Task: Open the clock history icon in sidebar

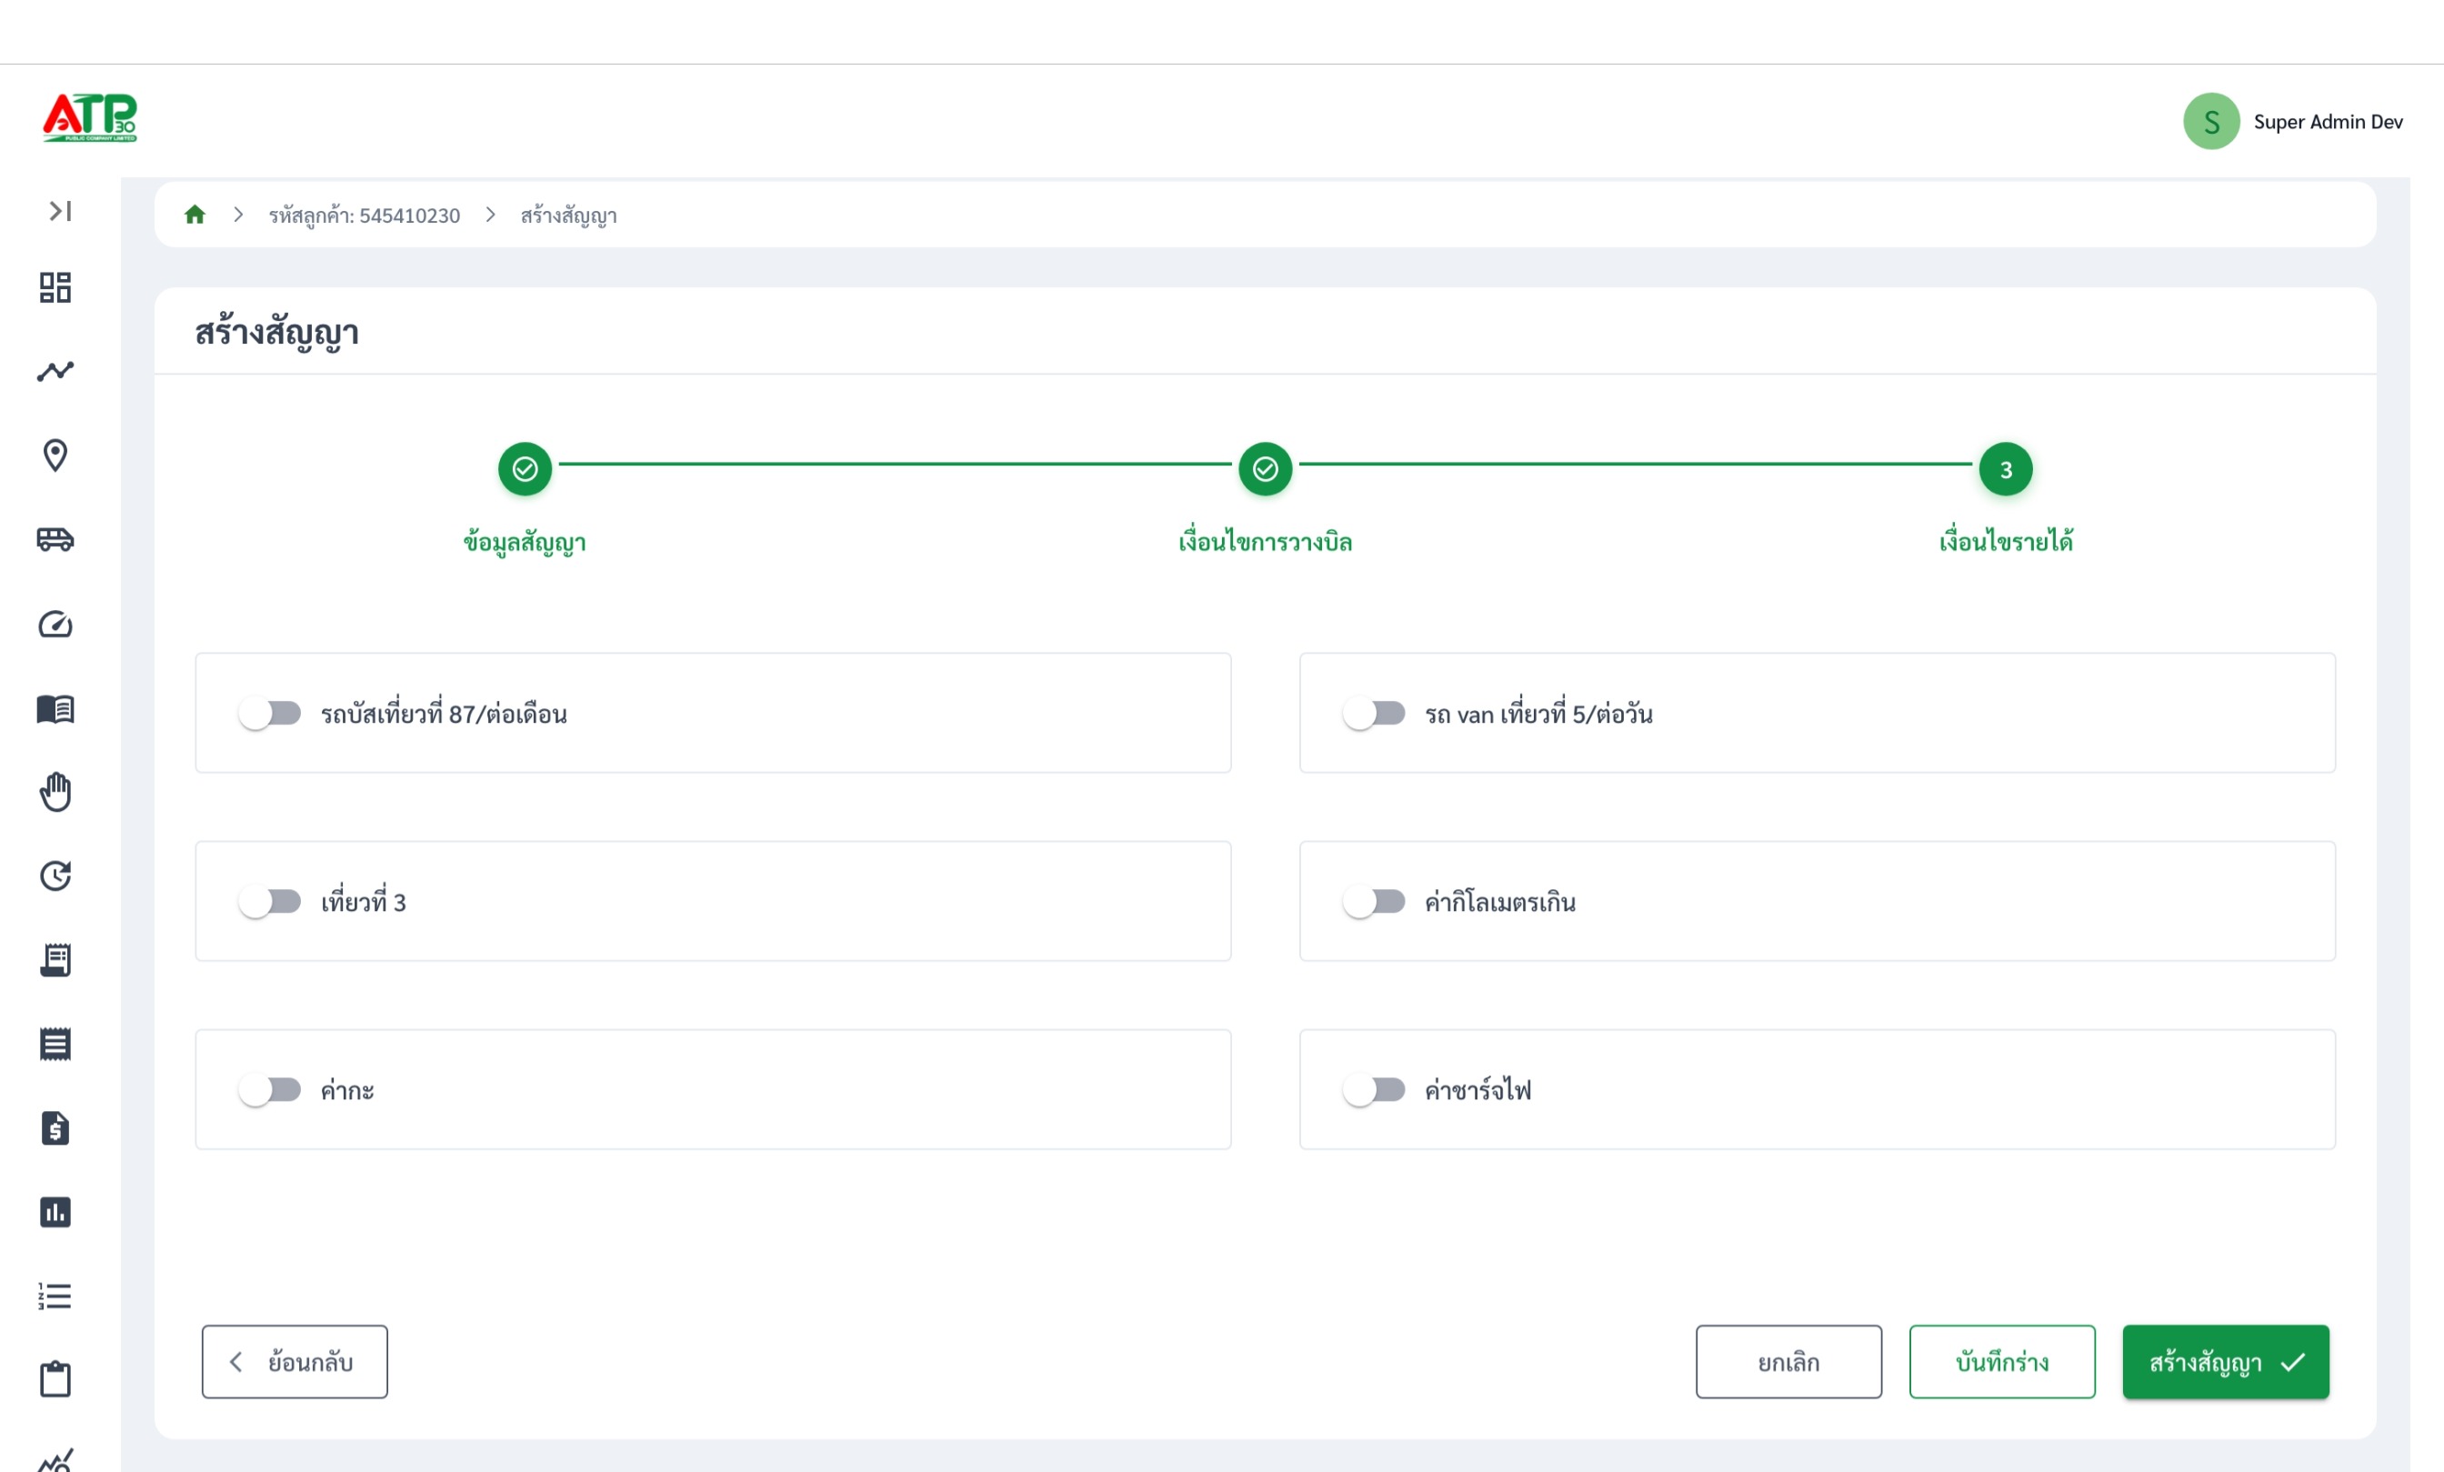Action: 55,876
